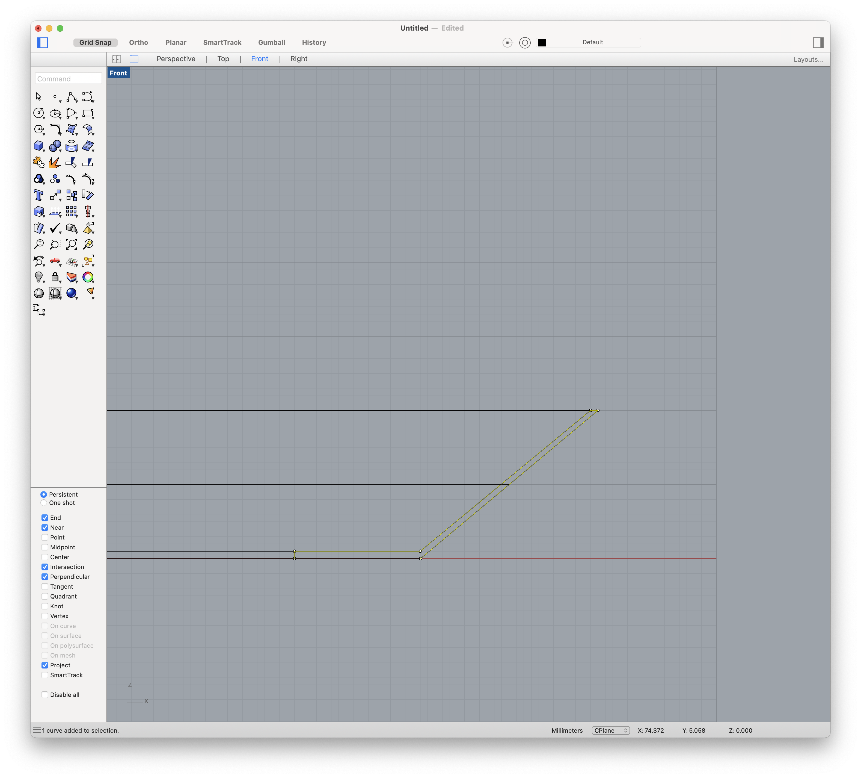
Task: Toggle Planar mode
Action: tap(176, 42)
